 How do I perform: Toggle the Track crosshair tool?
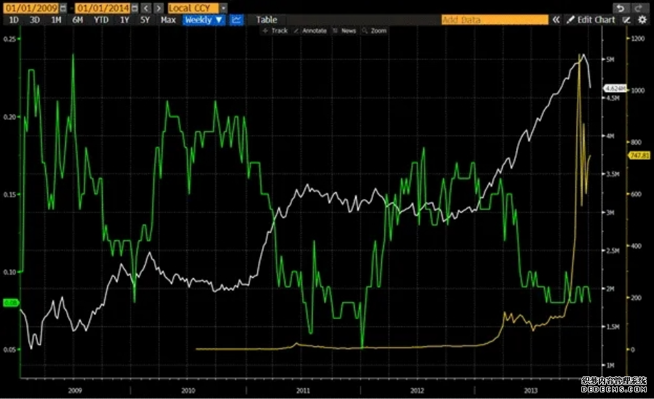coord(275,31)
